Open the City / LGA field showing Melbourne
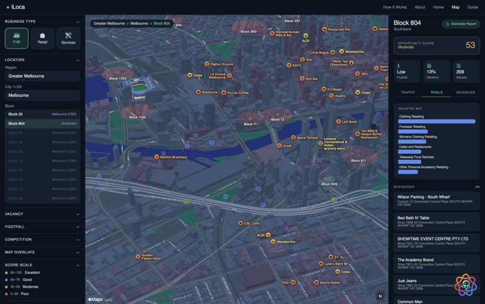The width and height of the screenshot is (485, 304). (x=42, y=95)
